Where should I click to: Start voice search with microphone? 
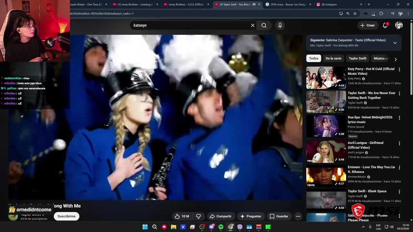280,25
